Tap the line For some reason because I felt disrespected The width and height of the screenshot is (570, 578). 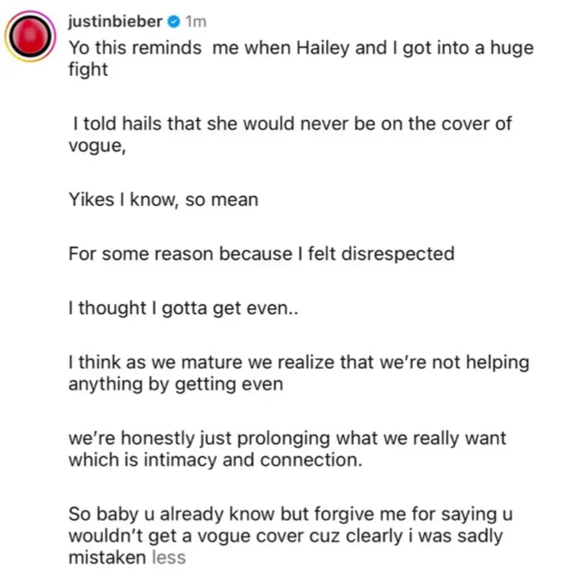pos(261,253)
